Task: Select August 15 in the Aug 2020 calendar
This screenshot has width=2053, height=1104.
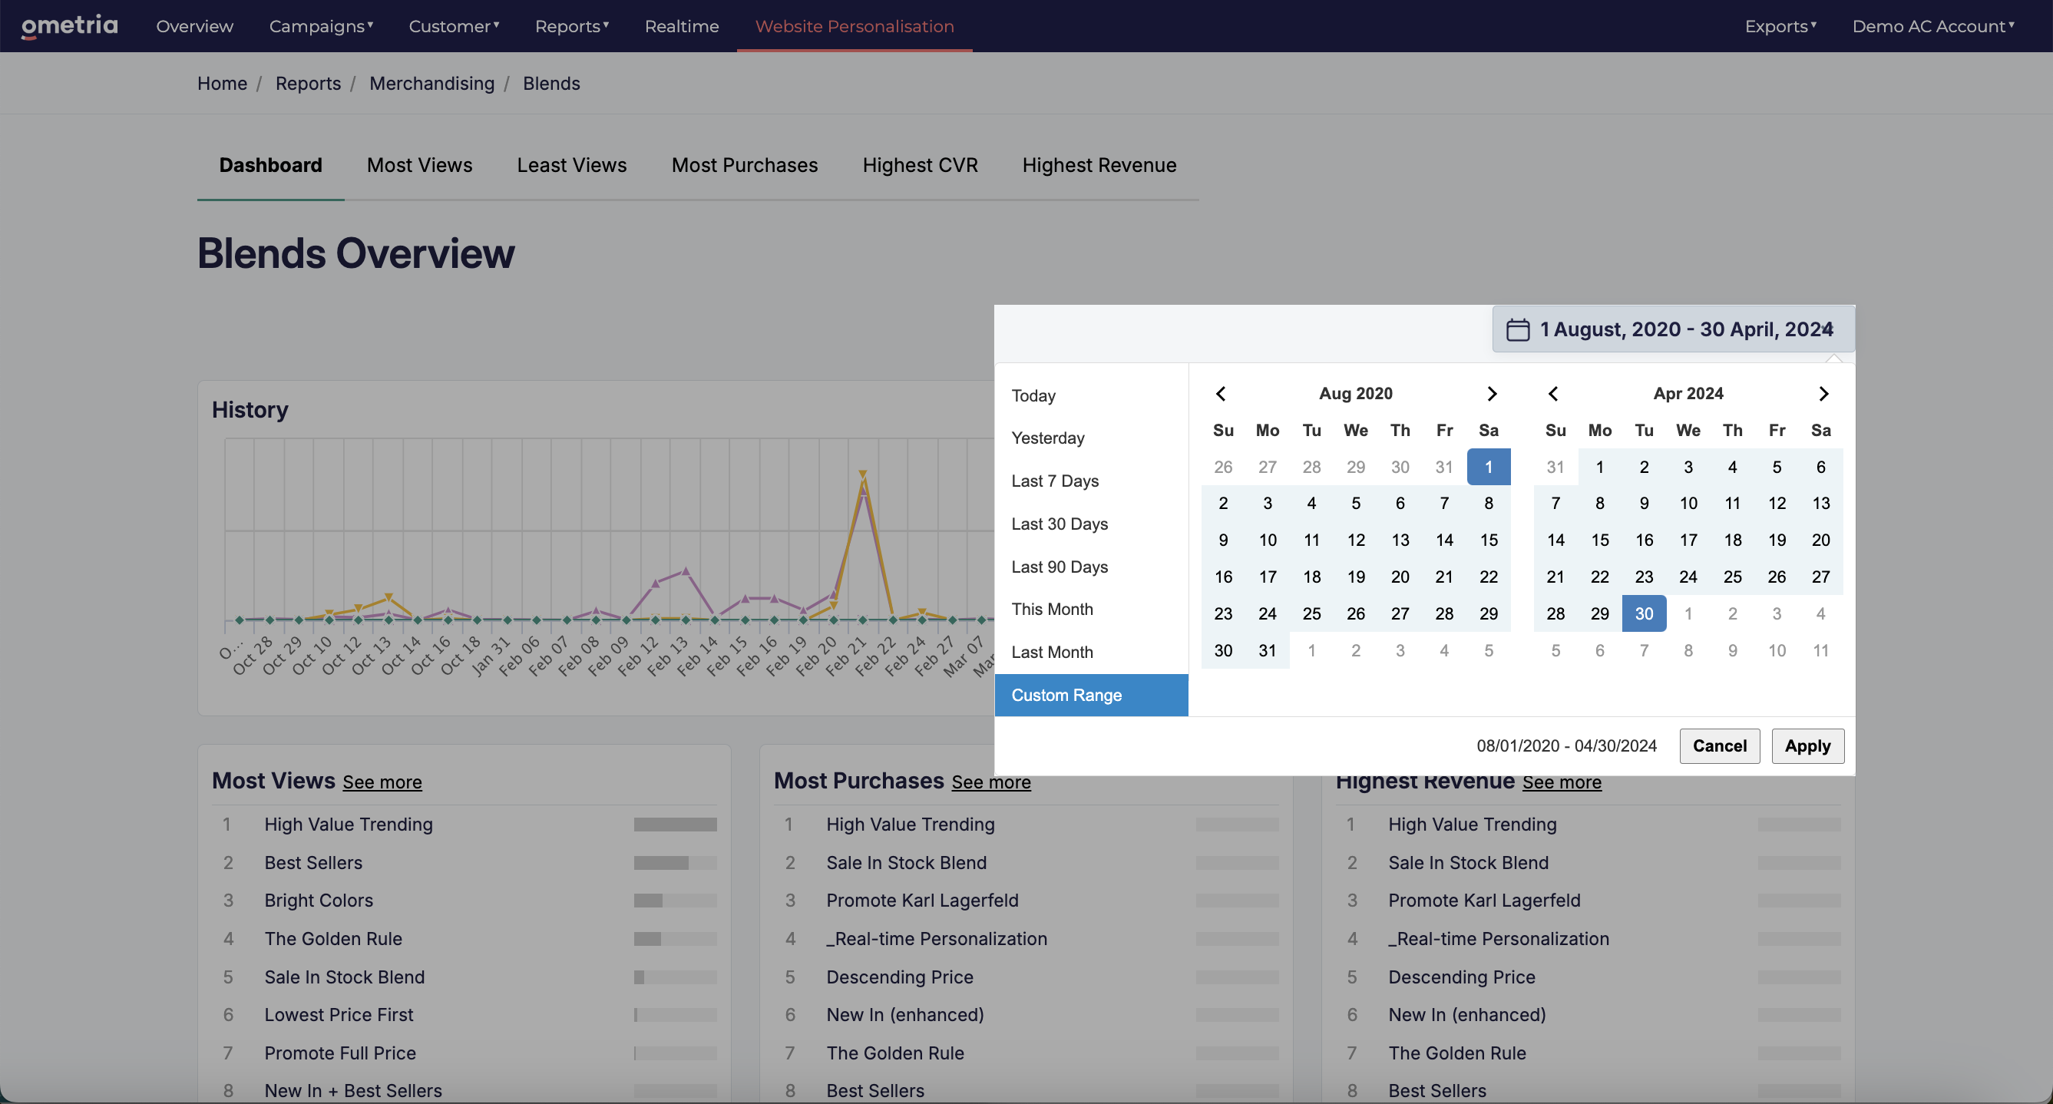Action: pos(1489,540)
